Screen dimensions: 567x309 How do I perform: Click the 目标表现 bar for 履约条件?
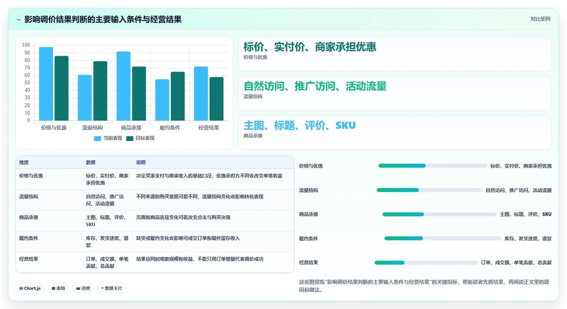177,96
